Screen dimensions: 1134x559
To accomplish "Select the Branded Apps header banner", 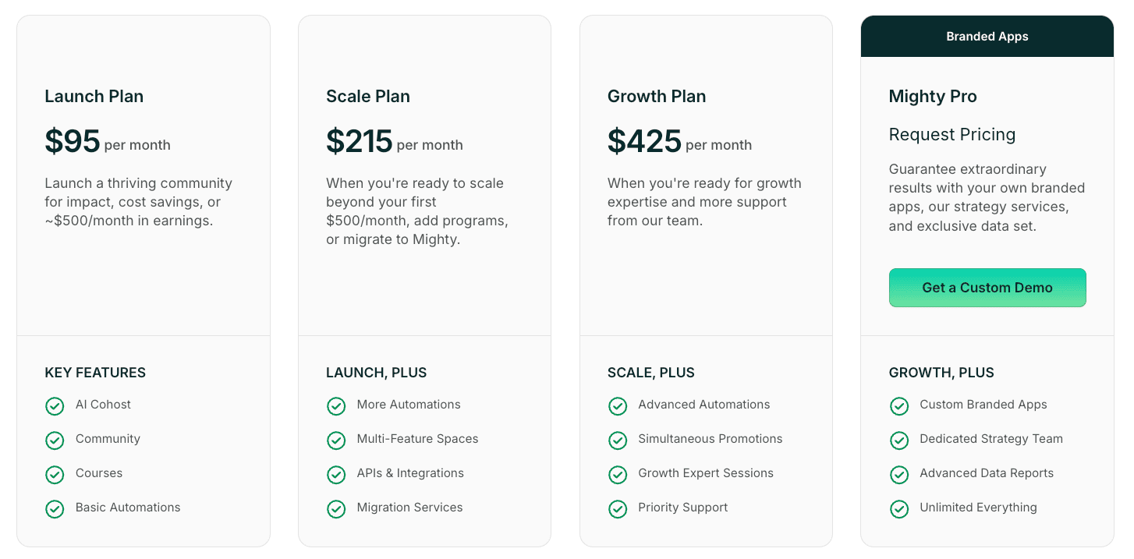I will tap(987, 36).
